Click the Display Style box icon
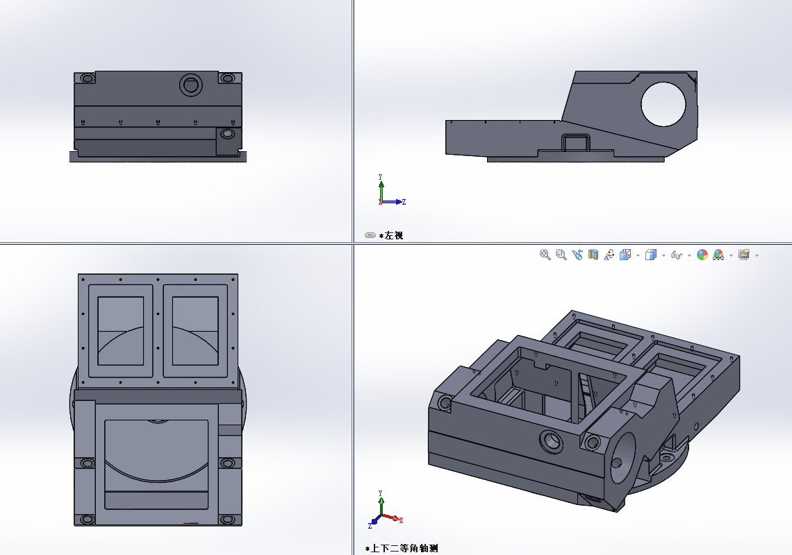The height and width of the screenshot is (555, 792). [x=651, y=255]
